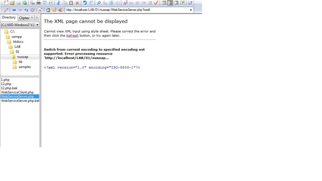Image resolution: width=322 pixels, height=181 pixels.
Task: Click the Replace icon
Action: point(105,3)
